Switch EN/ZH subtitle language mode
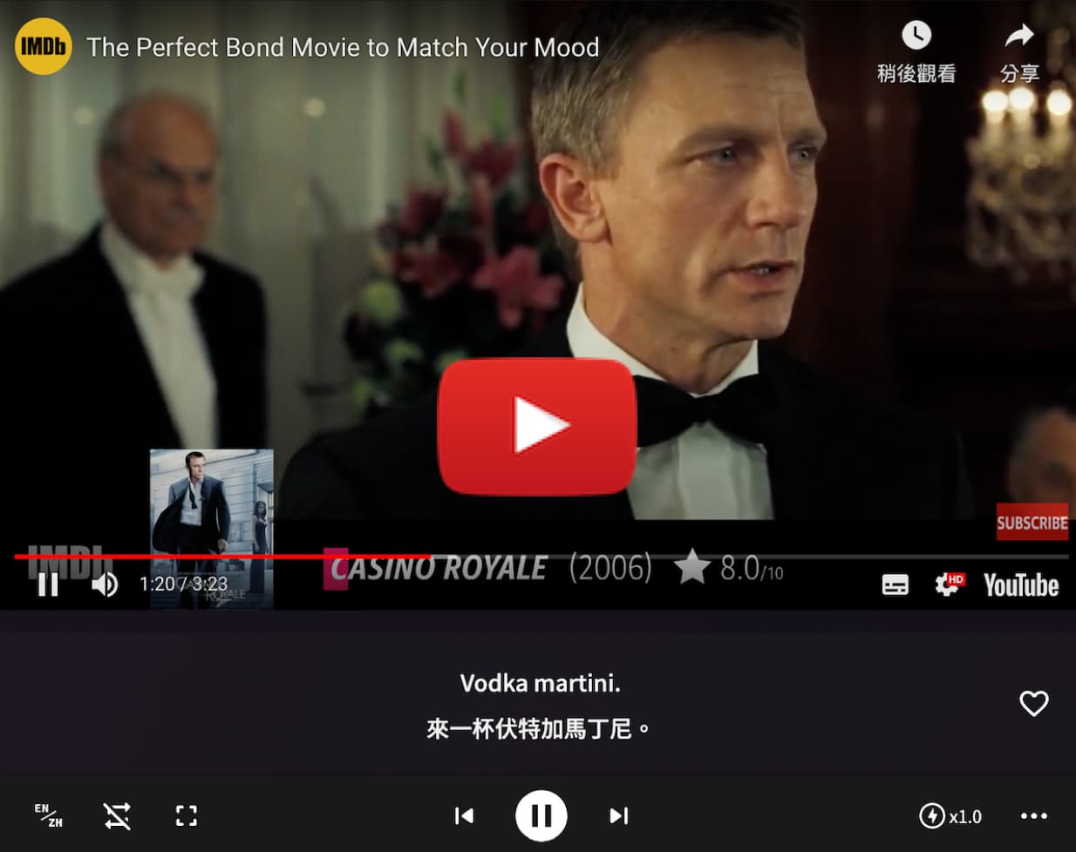The image size is (1076, 852). [49, 815]
